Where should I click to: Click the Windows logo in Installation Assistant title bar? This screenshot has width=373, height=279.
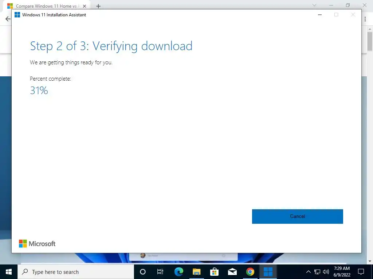(x=17, y=15)
